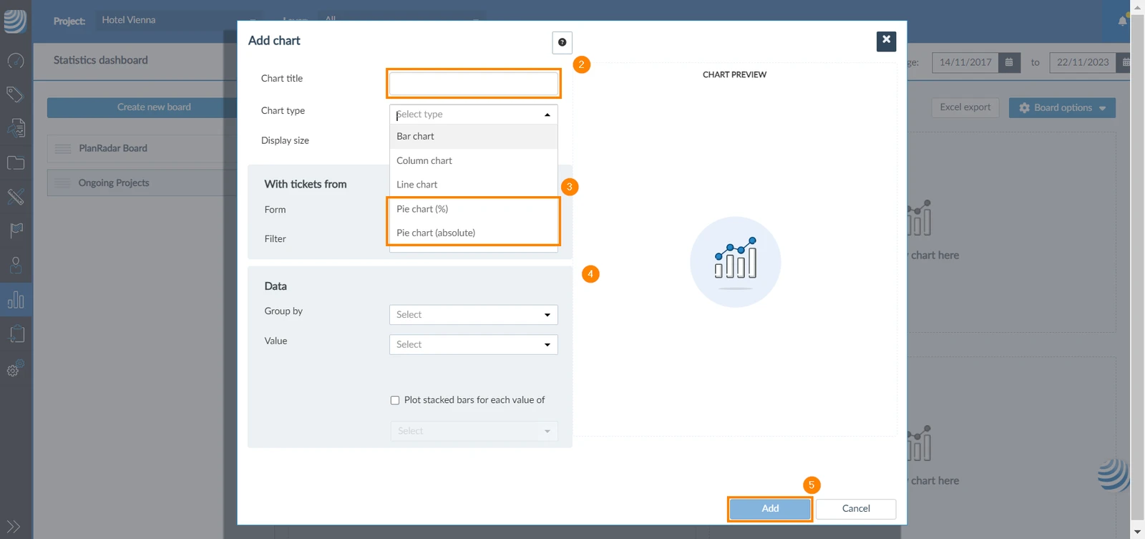Click the help question-mark icon in dialog
Image resolution: width=1145 pixels, height=539 pixels.
click(562, 42)
